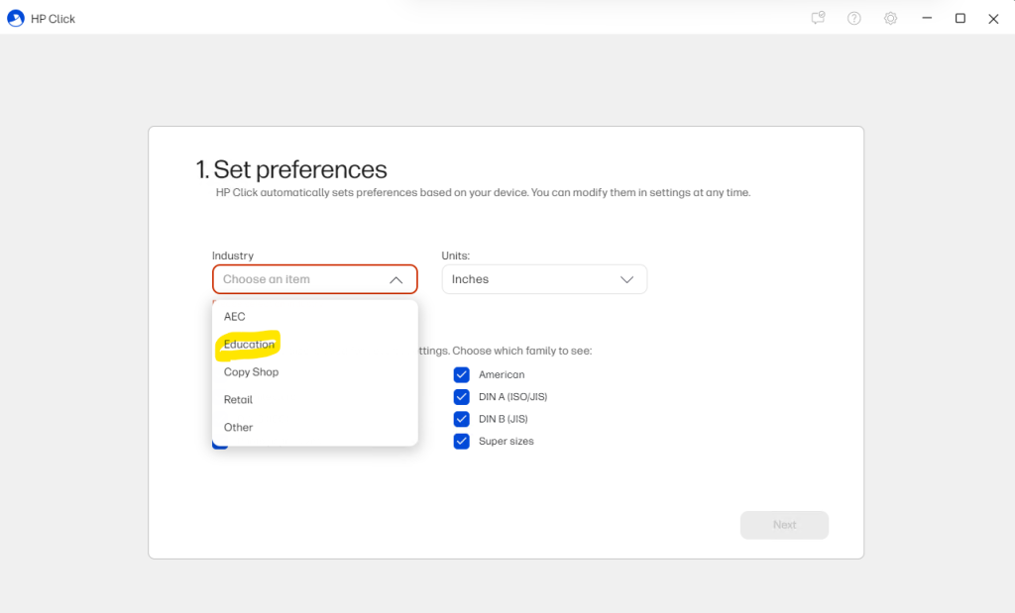
Task: Click the Industry field label
Action: (x=233, y=255)
